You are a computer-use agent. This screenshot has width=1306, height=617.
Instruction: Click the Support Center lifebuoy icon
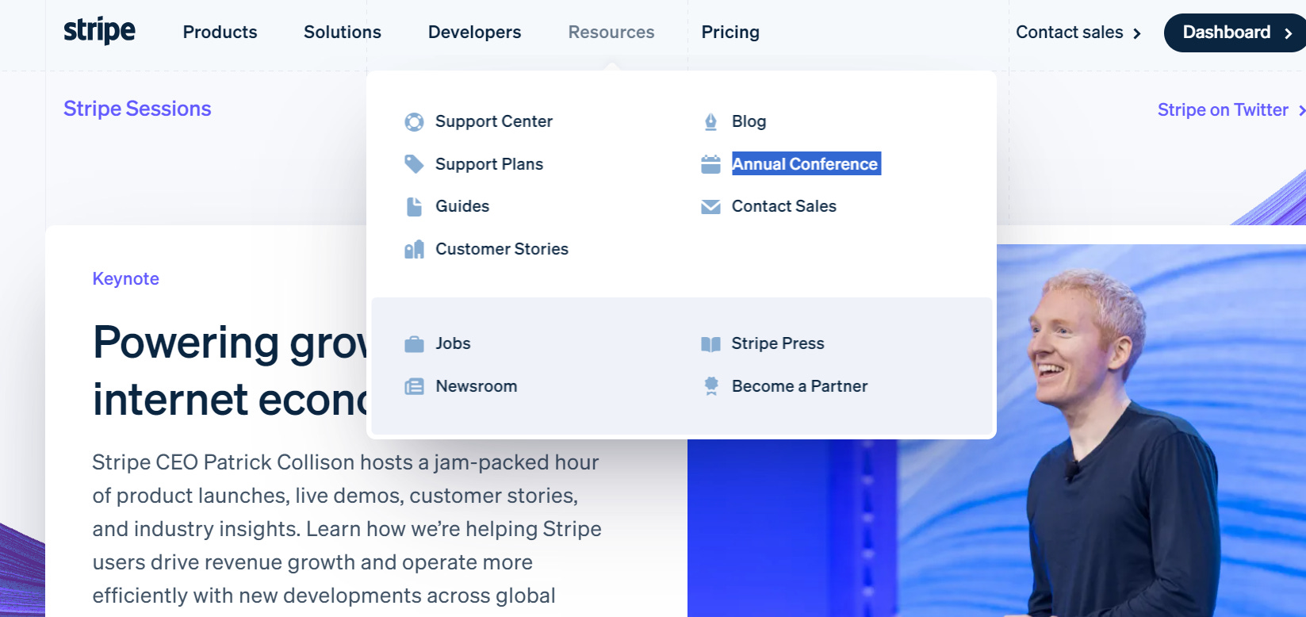tap(414, 122)
